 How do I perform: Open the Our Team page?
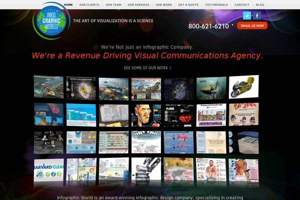113,4
